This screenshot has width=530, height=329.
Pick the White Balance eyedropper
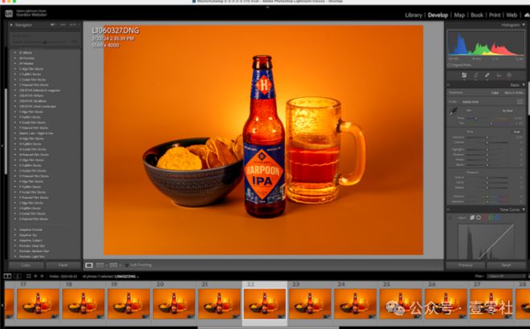pos(453,111)
